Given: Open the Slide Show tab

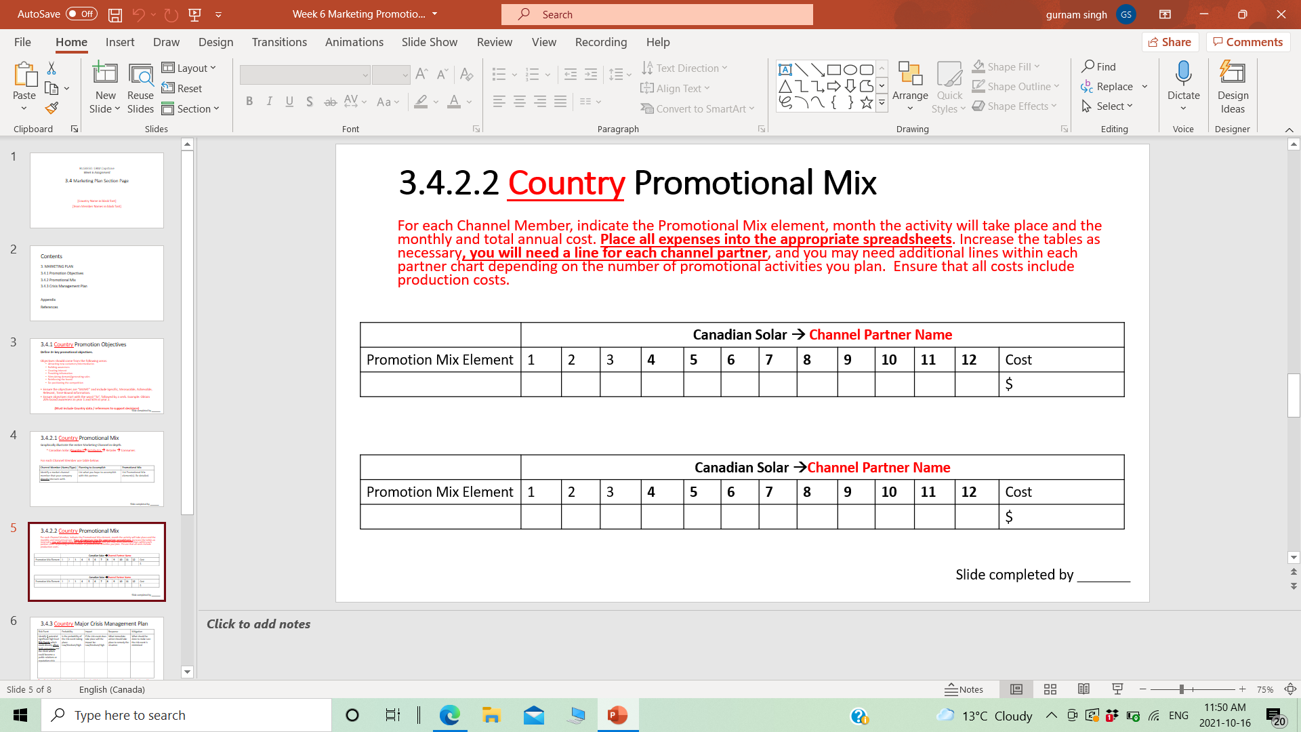Looking at the screenshot, I should click(430, 42).
